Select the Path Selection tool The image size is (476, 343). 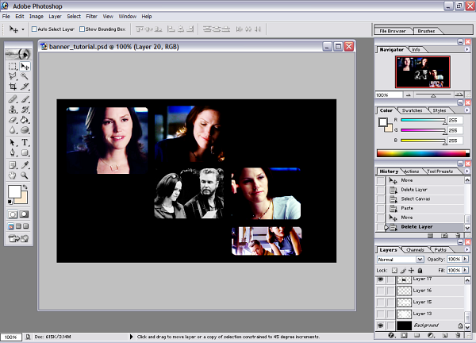coord(13,142)
